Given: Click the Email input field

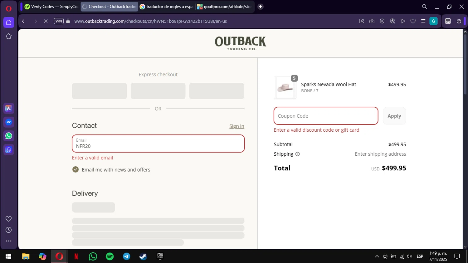Looking at the screenshot, I should point(158,144).
